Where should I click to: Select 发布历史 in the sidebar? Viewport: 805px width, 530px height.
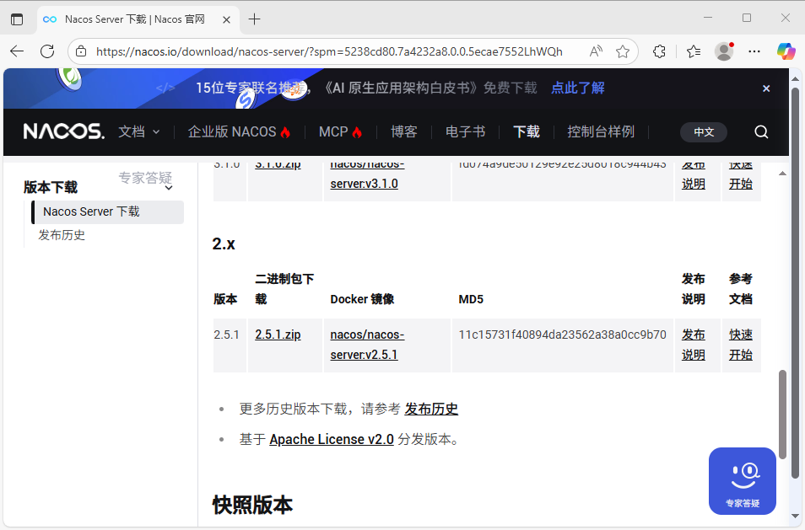[62, 235]
